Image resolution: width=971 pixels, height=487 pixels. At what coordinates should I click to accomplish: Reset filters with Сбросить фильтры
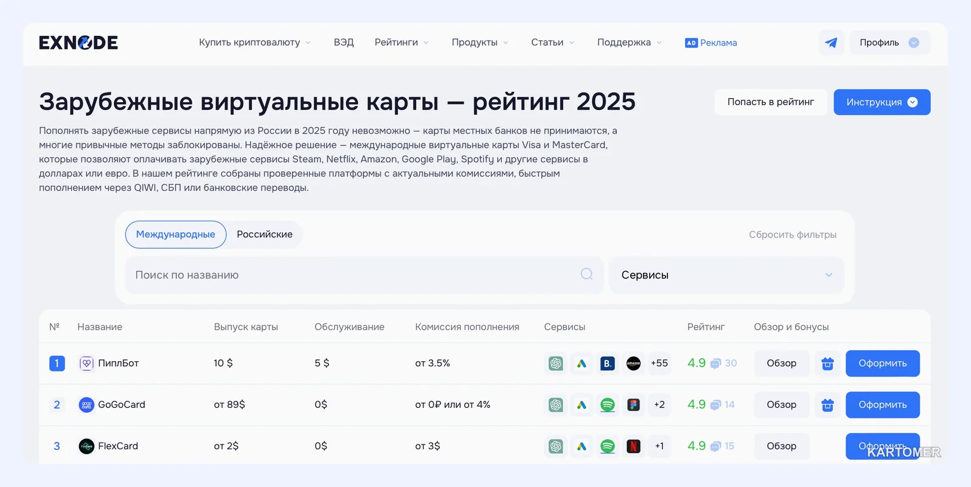(793, 235)
